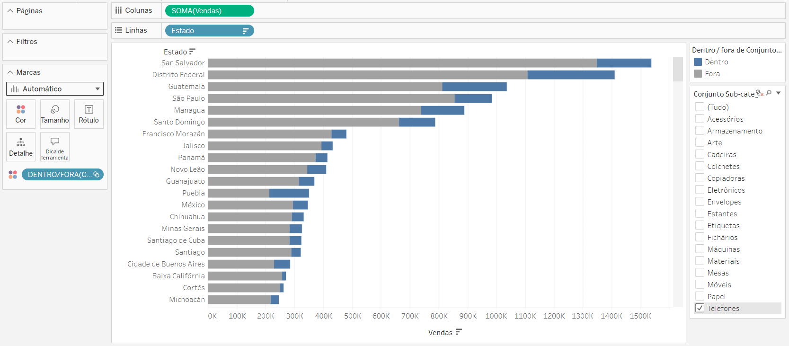Check the Eletrônicos checkbox

coord(700,190)
